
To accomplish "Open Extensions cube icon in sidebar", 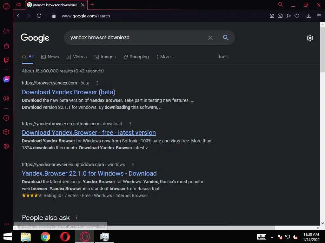I will pyautogui.click(x=6, y=132).
